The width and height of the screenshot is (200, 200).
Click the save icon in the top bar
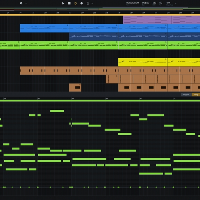tap(21, 3)
